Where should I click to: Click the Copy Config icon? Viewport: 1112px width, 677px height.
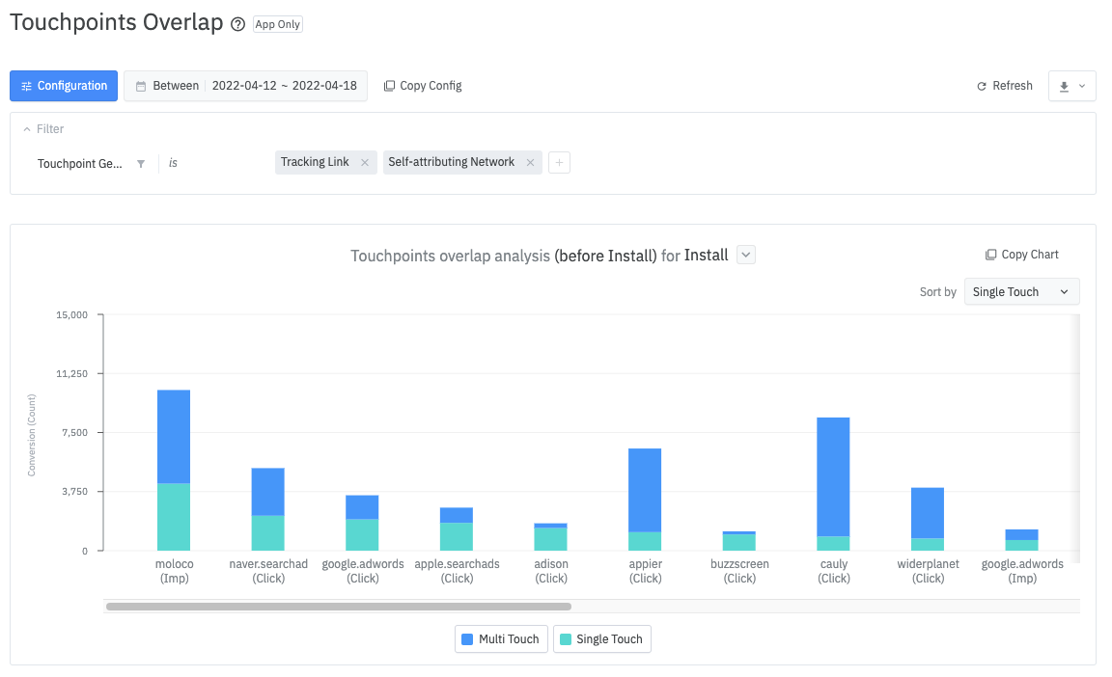tap(389, 86)
